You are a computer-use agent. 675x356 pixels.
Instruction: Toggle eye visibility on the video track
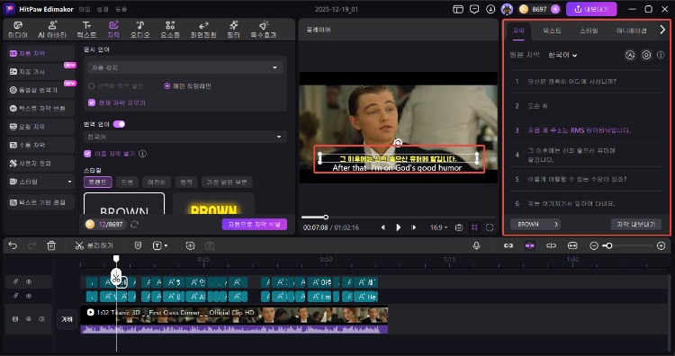(29, 319)
